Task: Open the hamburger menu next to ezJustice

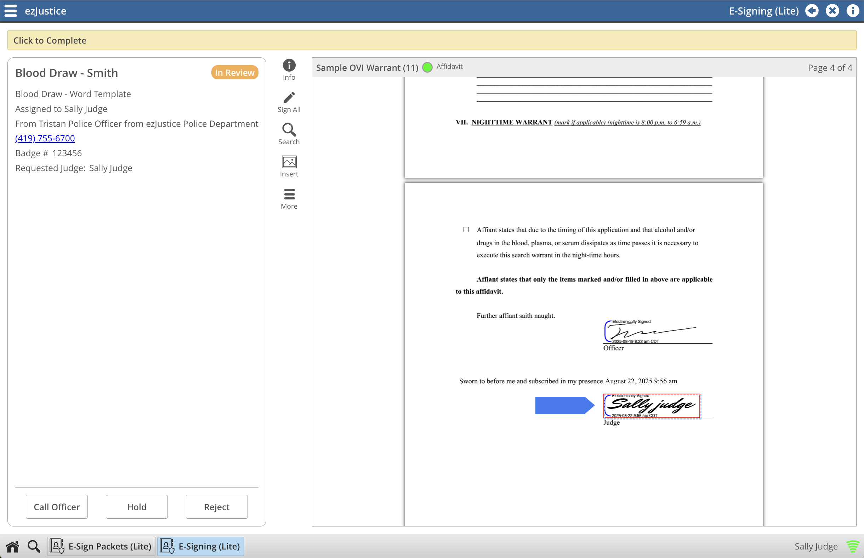Action: coord(11,11)
